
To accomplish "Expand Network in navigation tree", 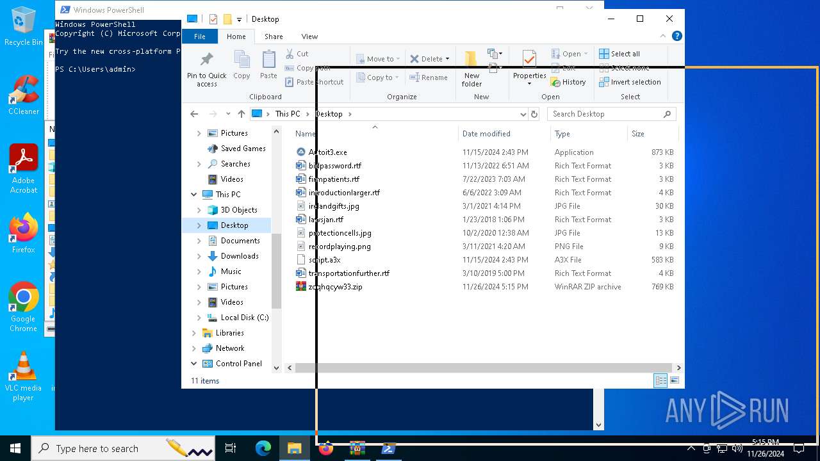I will (x=194, y=348).
